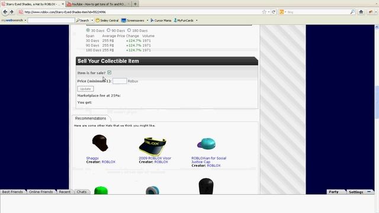379x213 pixels.
Task: Click the green hat thumbnail
Action: [101, 191]
